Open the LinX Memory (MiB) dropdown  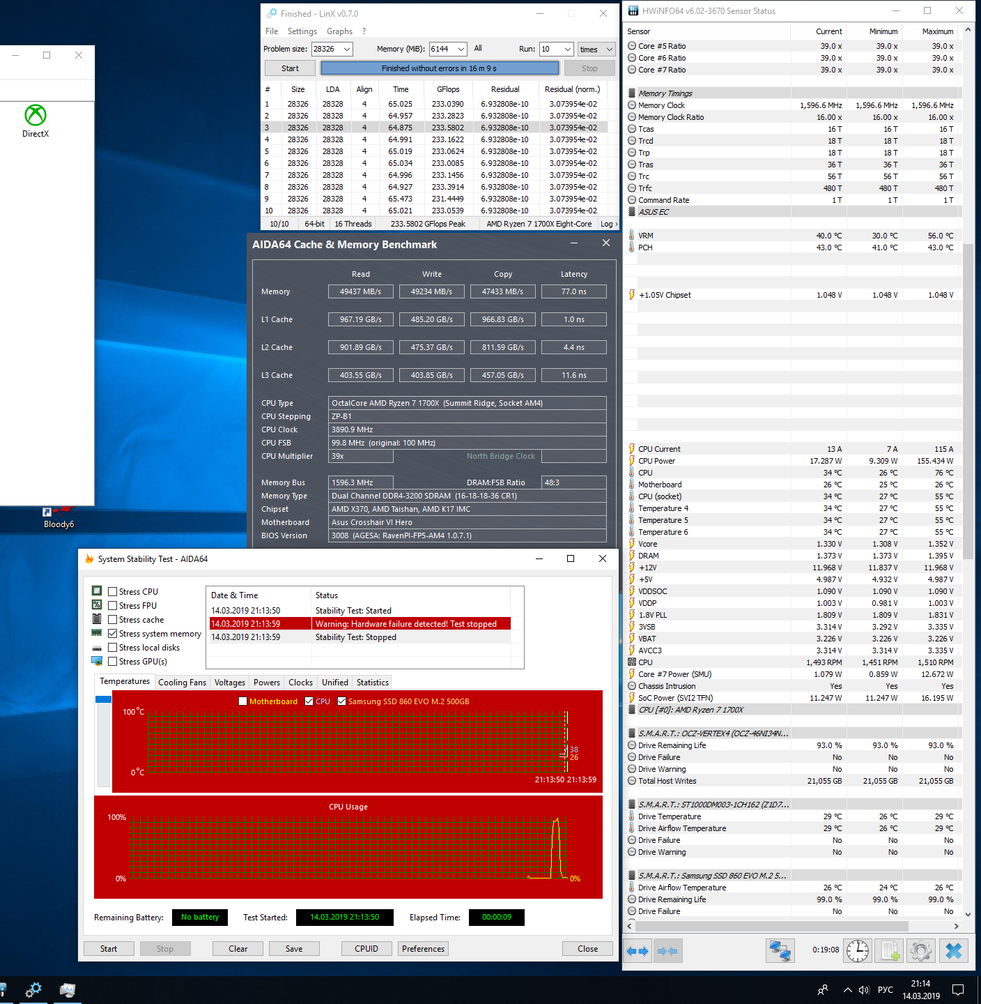pos(461,49)
